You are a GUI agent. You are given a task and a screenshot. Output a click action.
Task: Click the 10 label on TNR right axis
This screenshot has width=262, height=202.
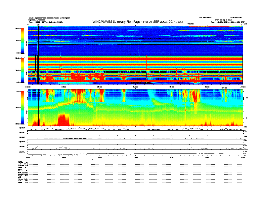click(246, 118)
